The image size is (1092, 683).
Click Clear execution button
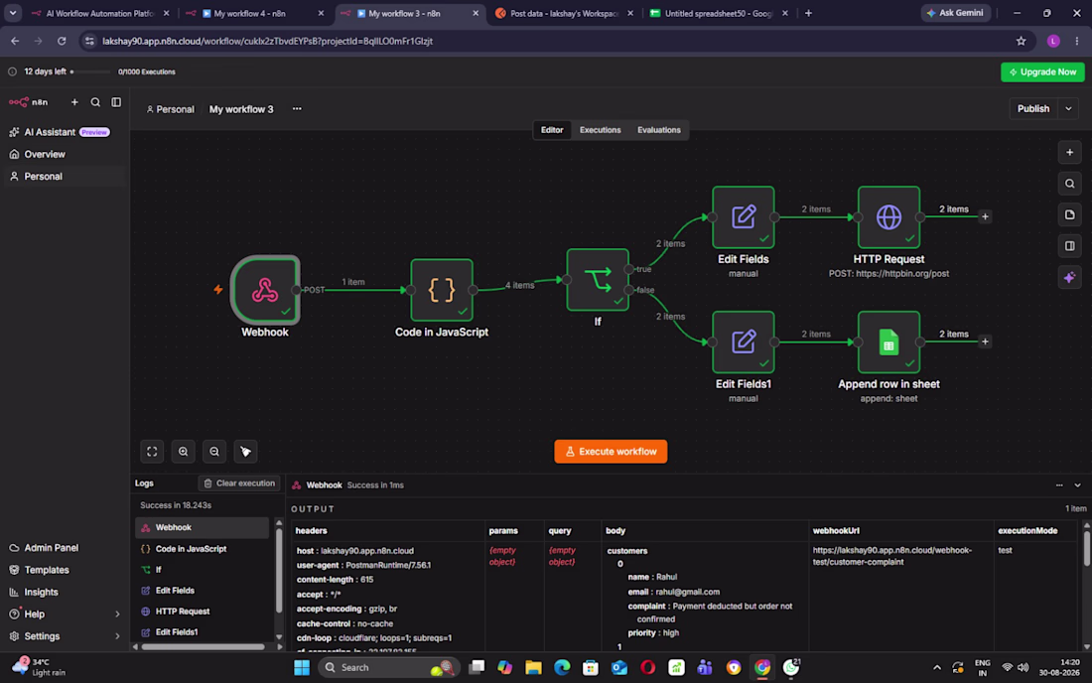click(239, 483)
